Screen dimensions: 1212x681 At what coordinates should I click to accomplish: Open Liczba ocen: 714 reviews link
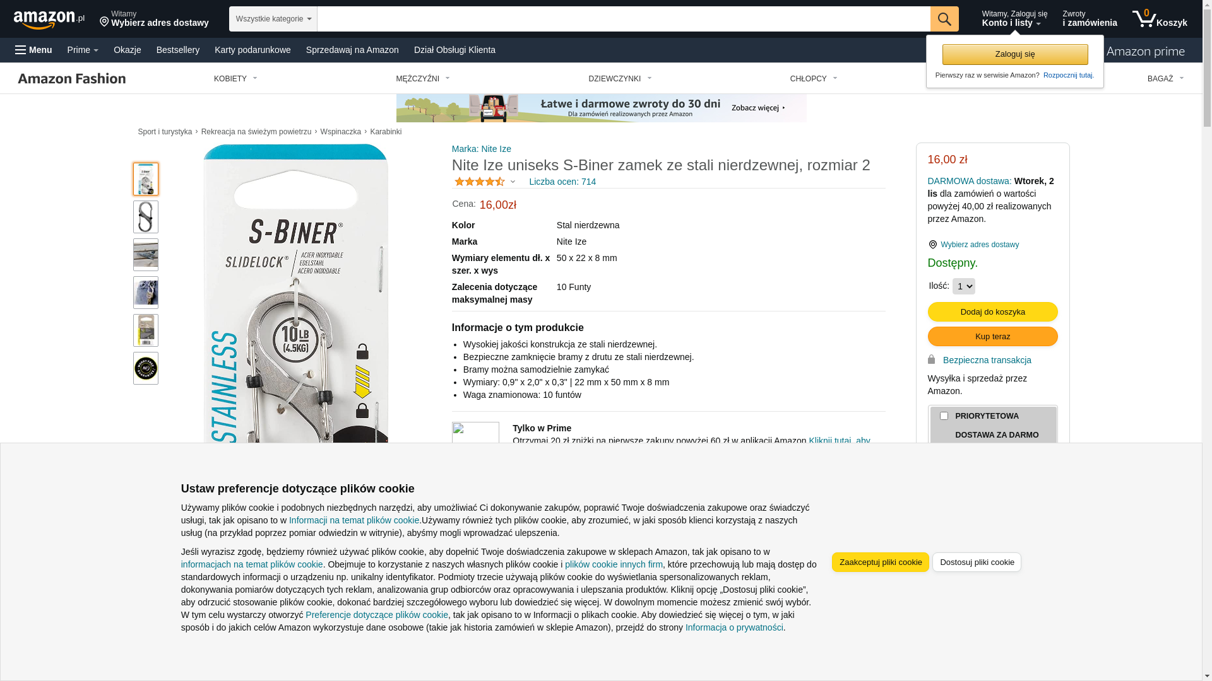pyautogui.click(x=562, y=182)
